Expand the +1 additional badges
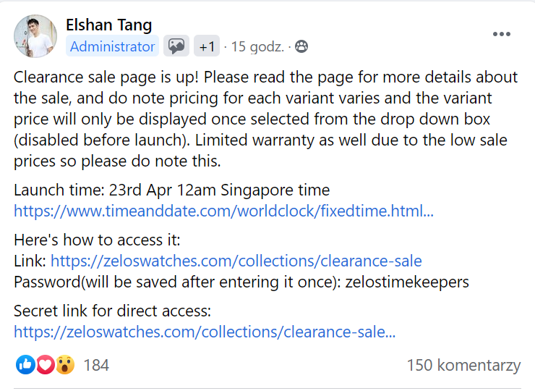Image resolution: width=535 pixels, height=391 pixels. pyautogui.click(x=207, y=47)
